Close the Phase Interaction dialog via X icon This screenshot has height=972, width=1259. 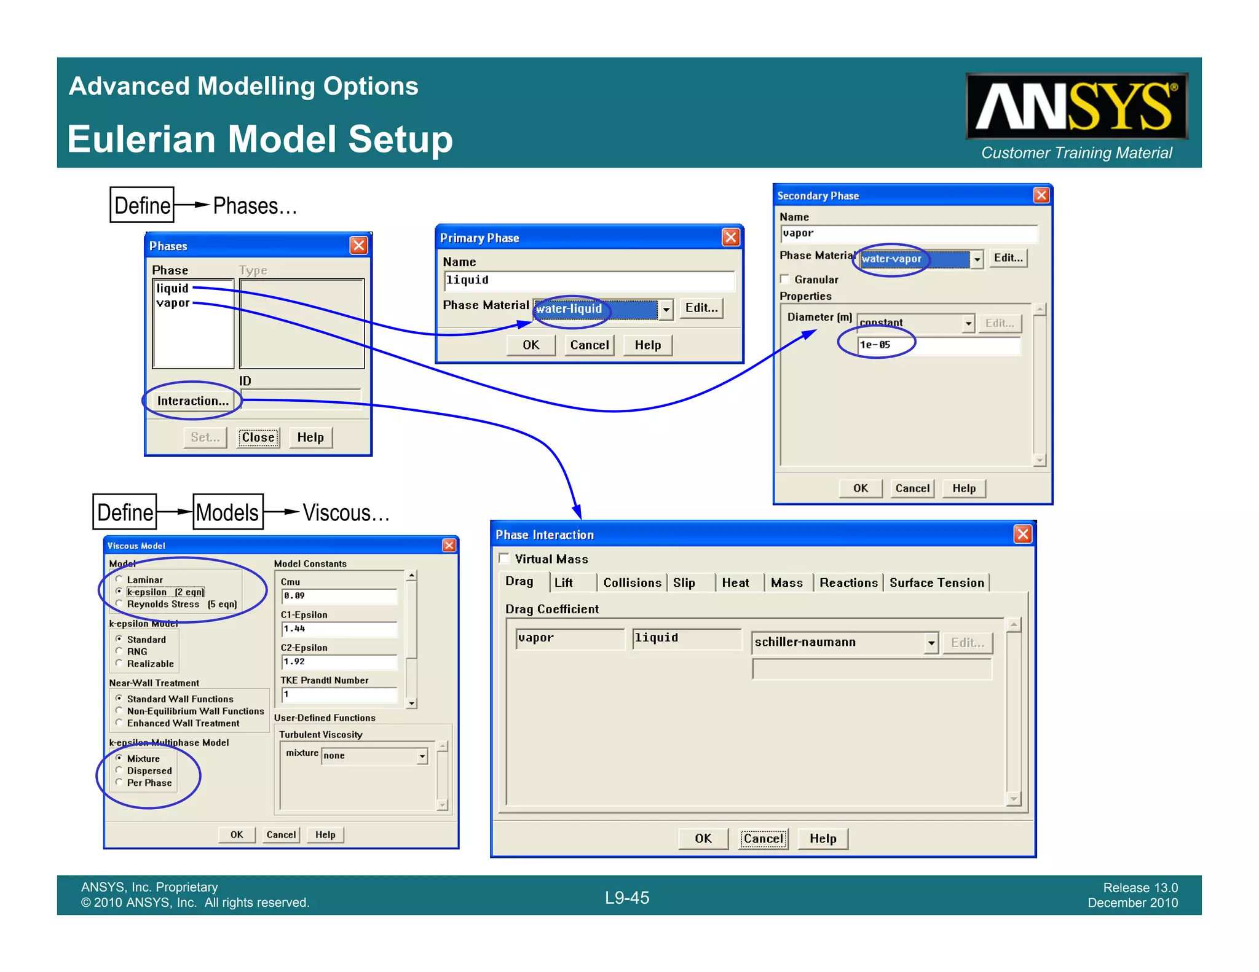[1023, 535]
